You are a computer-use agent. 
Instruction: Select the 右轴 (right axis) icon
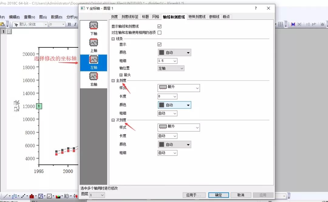click(x=94, y=76)
